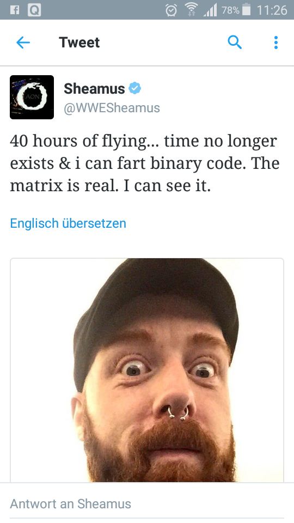Tap the Tweet header title
The height and width of the screenshot is (523, 294).
point(79,42)
